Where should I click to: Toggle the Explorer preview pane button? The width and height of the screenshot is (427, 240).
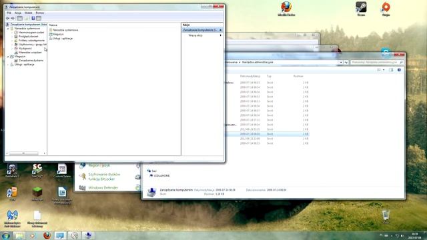click(x=391, y=70)
